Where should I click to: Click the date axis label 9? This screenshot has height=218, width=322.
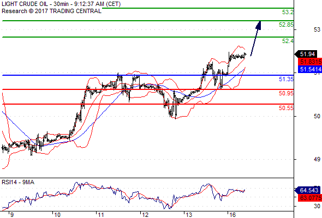[x=12, y=215]
